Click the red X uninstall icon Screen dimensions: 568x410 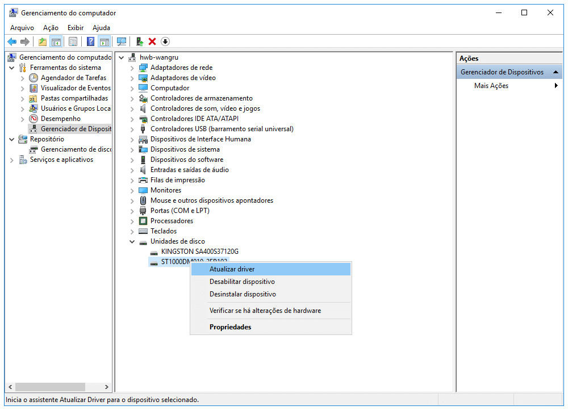point(152,41)
